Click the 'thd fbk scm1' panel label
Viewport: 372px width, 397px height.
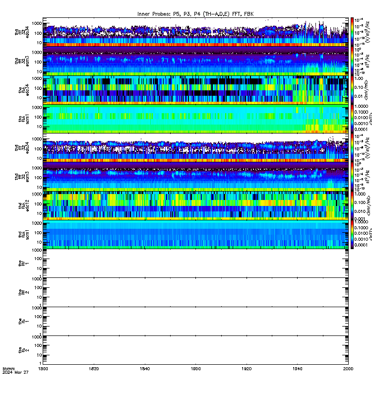[x=24, y=235]
